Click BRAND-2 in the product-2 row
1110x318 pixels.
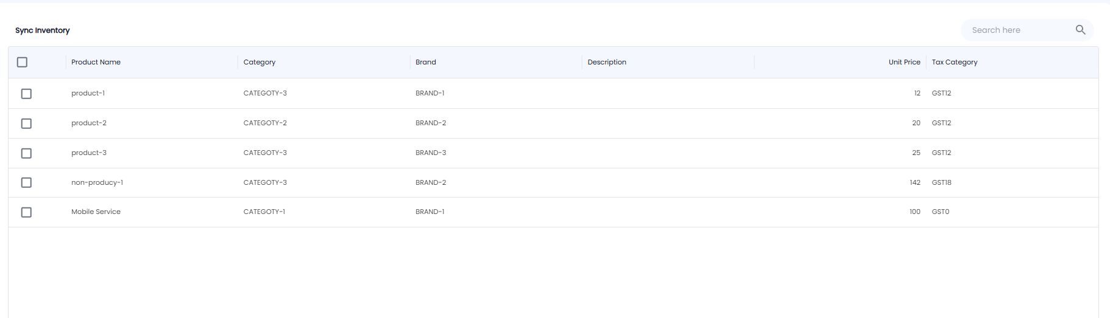[x=431, y=123]
